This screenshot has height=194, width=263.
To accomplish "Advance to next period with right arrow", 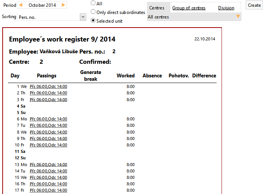I will [63, 5].
